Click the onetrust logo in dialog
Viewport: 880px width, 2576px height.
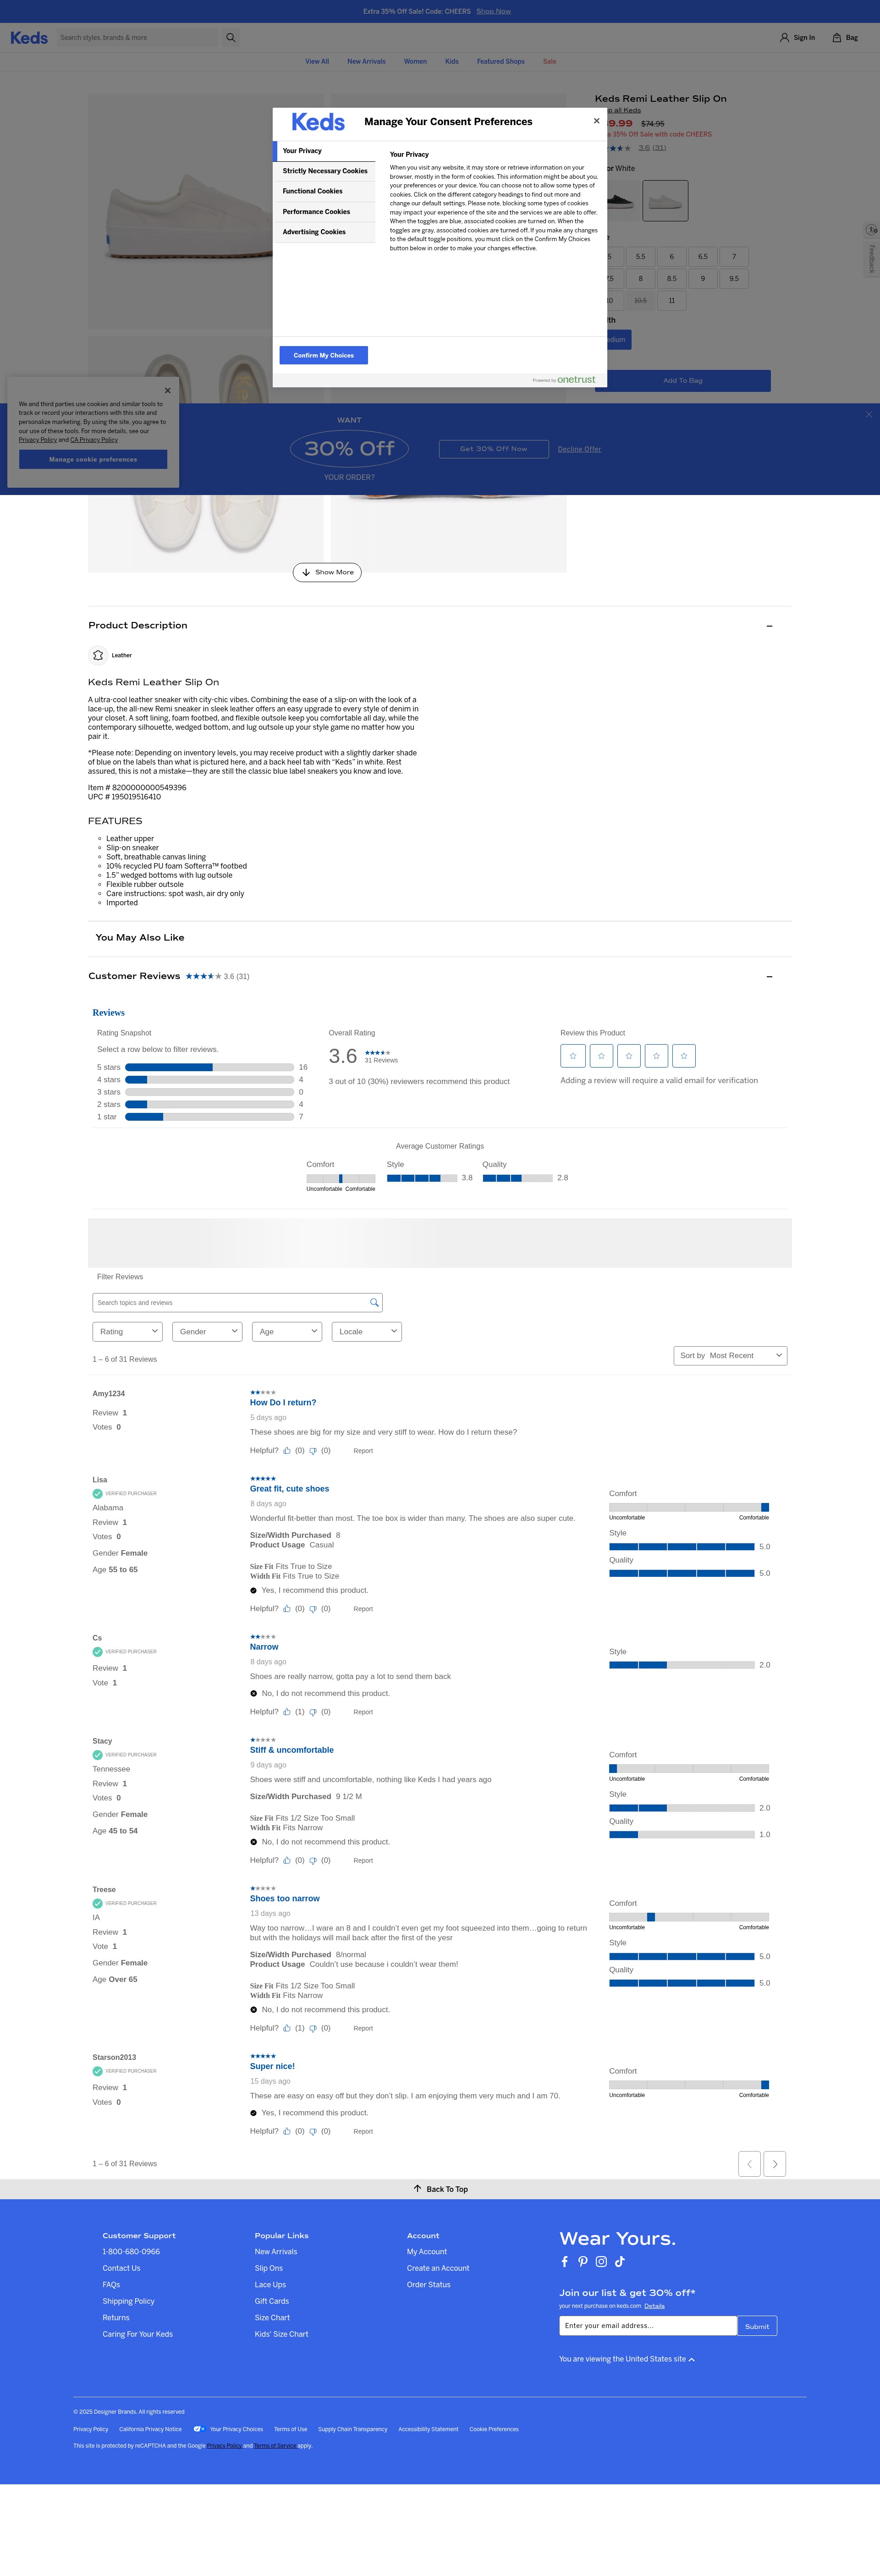pos(576,380)
